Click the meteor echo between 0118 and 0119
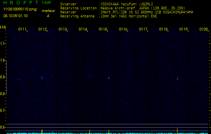Screen dimensions: 211x134 (x=177, y=78)
